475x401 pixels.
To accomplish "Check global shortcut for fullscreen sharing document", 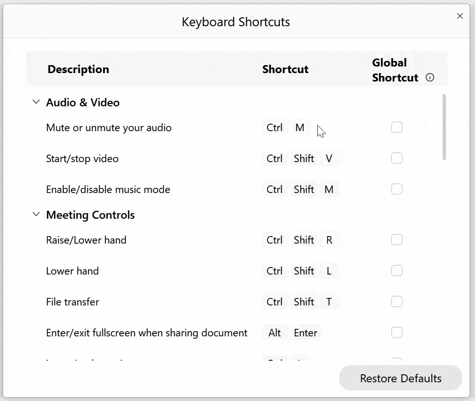I will point(397,333).
